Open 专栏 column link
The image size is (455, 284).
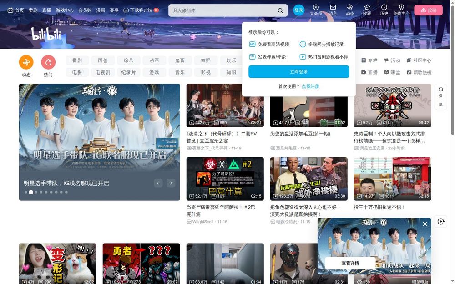pos(369,60)
